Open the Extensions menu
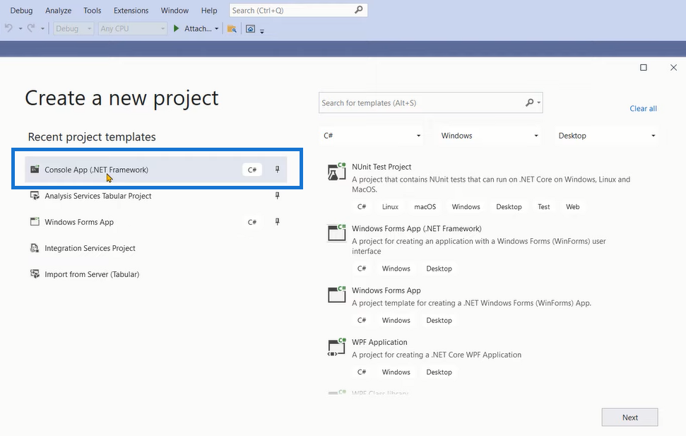The height and width of the screenshot is (436, 686). [131, 10]
